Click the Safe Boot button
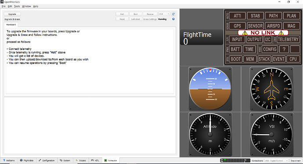Image resolution: width=303 pixels, height=164 pixels. click(136, 19)
